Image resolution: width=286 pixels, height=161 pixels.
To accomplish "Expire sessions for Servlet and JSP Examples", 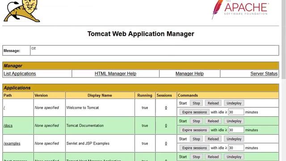I will 194,148.
